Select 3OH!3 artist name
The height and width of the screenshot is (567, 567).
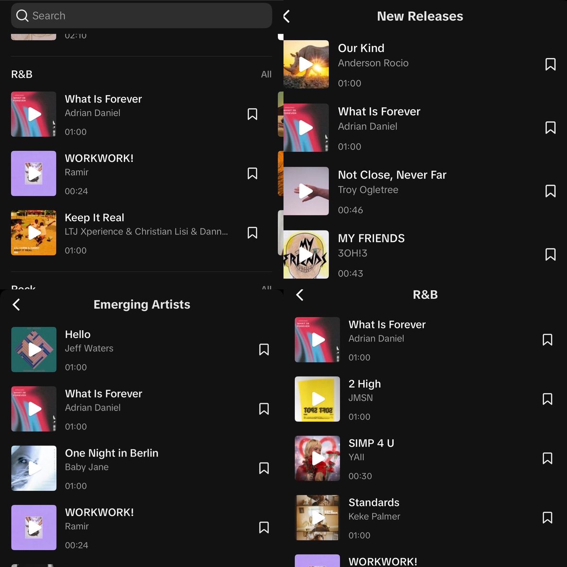352,253
